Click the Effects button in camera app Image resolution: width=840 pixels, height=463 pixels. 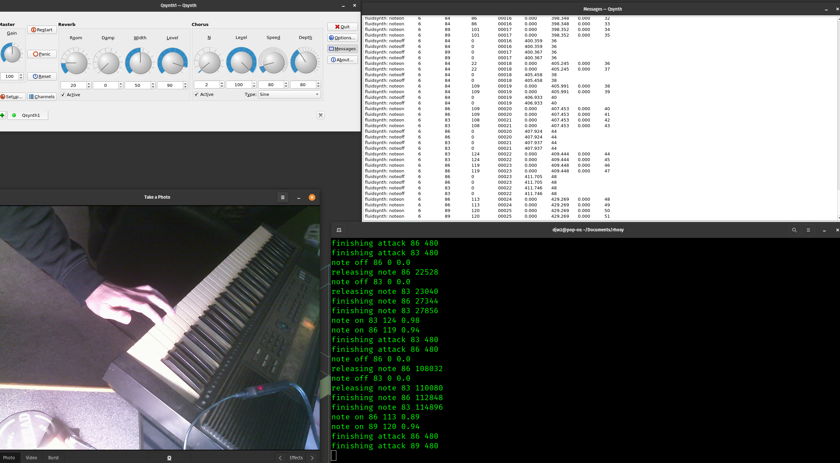pyautogui.click(x=296, y=458)
